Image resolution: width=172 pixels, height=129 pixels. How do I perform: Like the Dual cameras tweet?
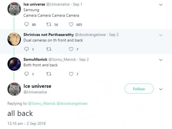click(71, 49)
